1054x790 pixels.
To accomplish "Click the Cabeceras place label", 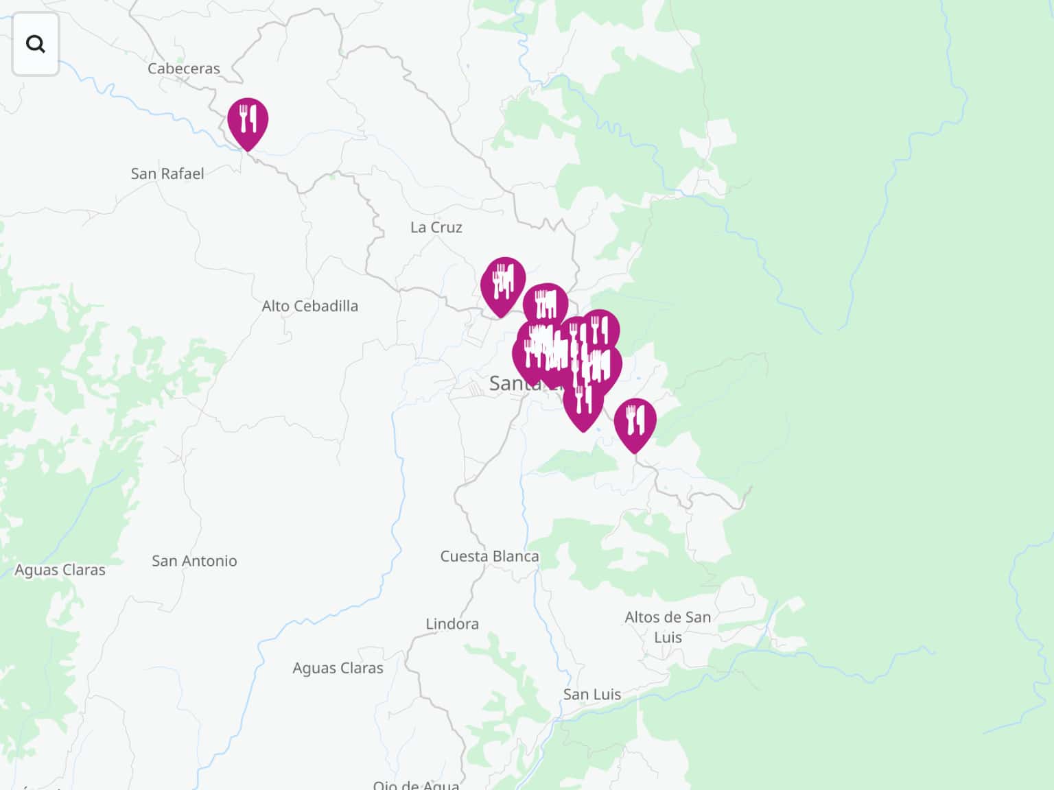I will coord(184,69).
